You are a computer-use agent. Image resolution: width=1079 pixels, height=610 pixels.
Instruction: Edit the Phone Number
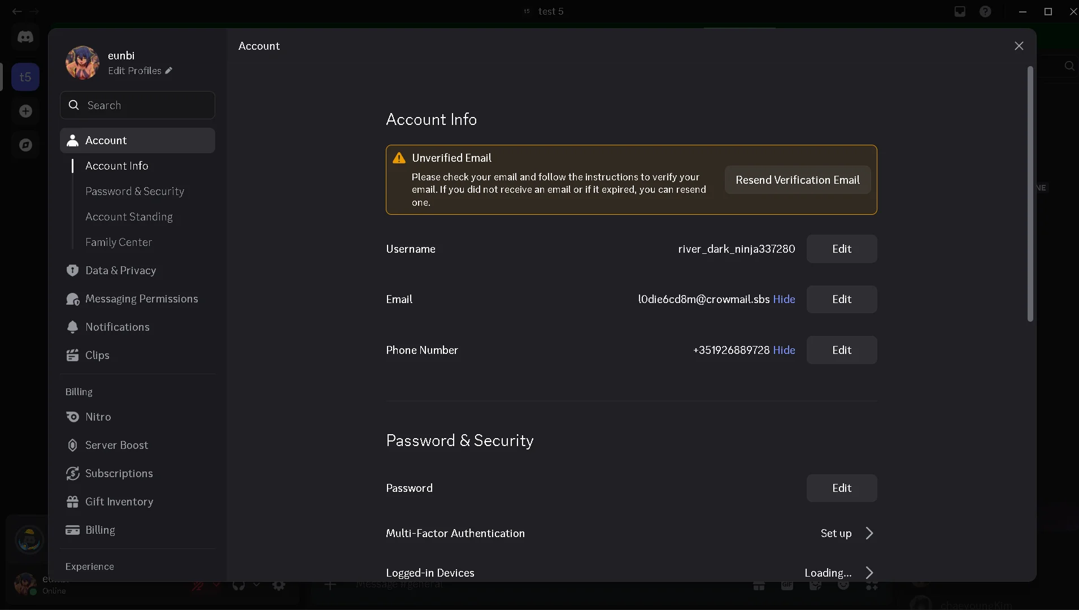pos(841,350)
